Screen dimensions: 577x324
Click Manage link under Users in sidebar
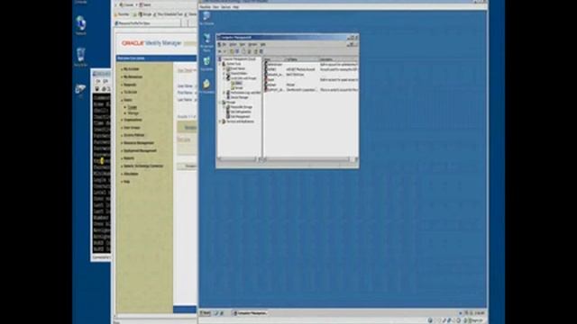(x=133, y=113)
